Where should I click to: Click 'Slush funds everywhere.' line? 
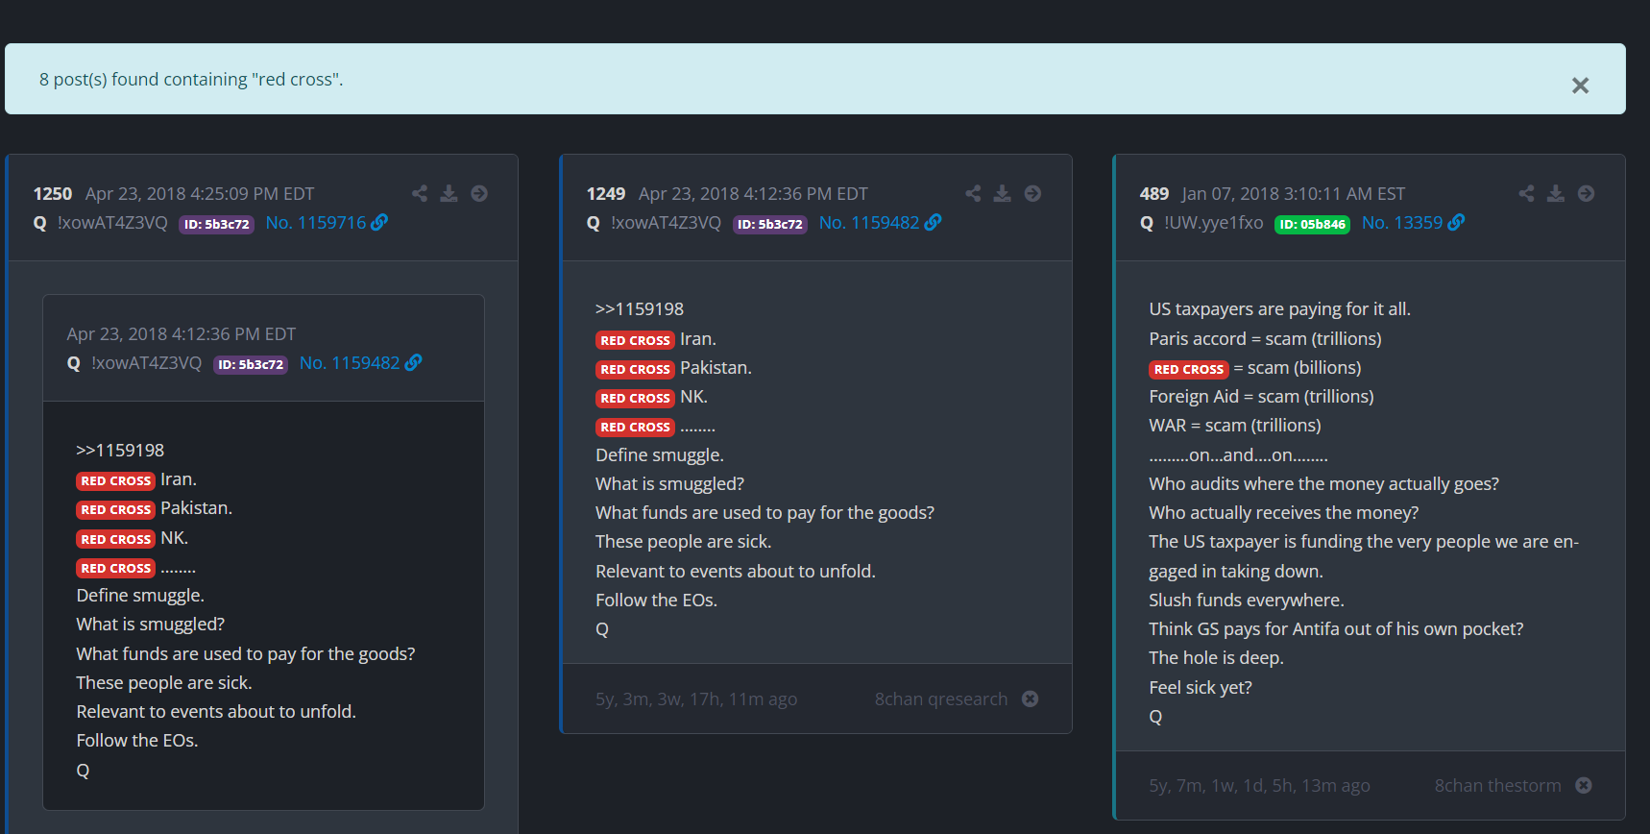[x=1247, y=600]
